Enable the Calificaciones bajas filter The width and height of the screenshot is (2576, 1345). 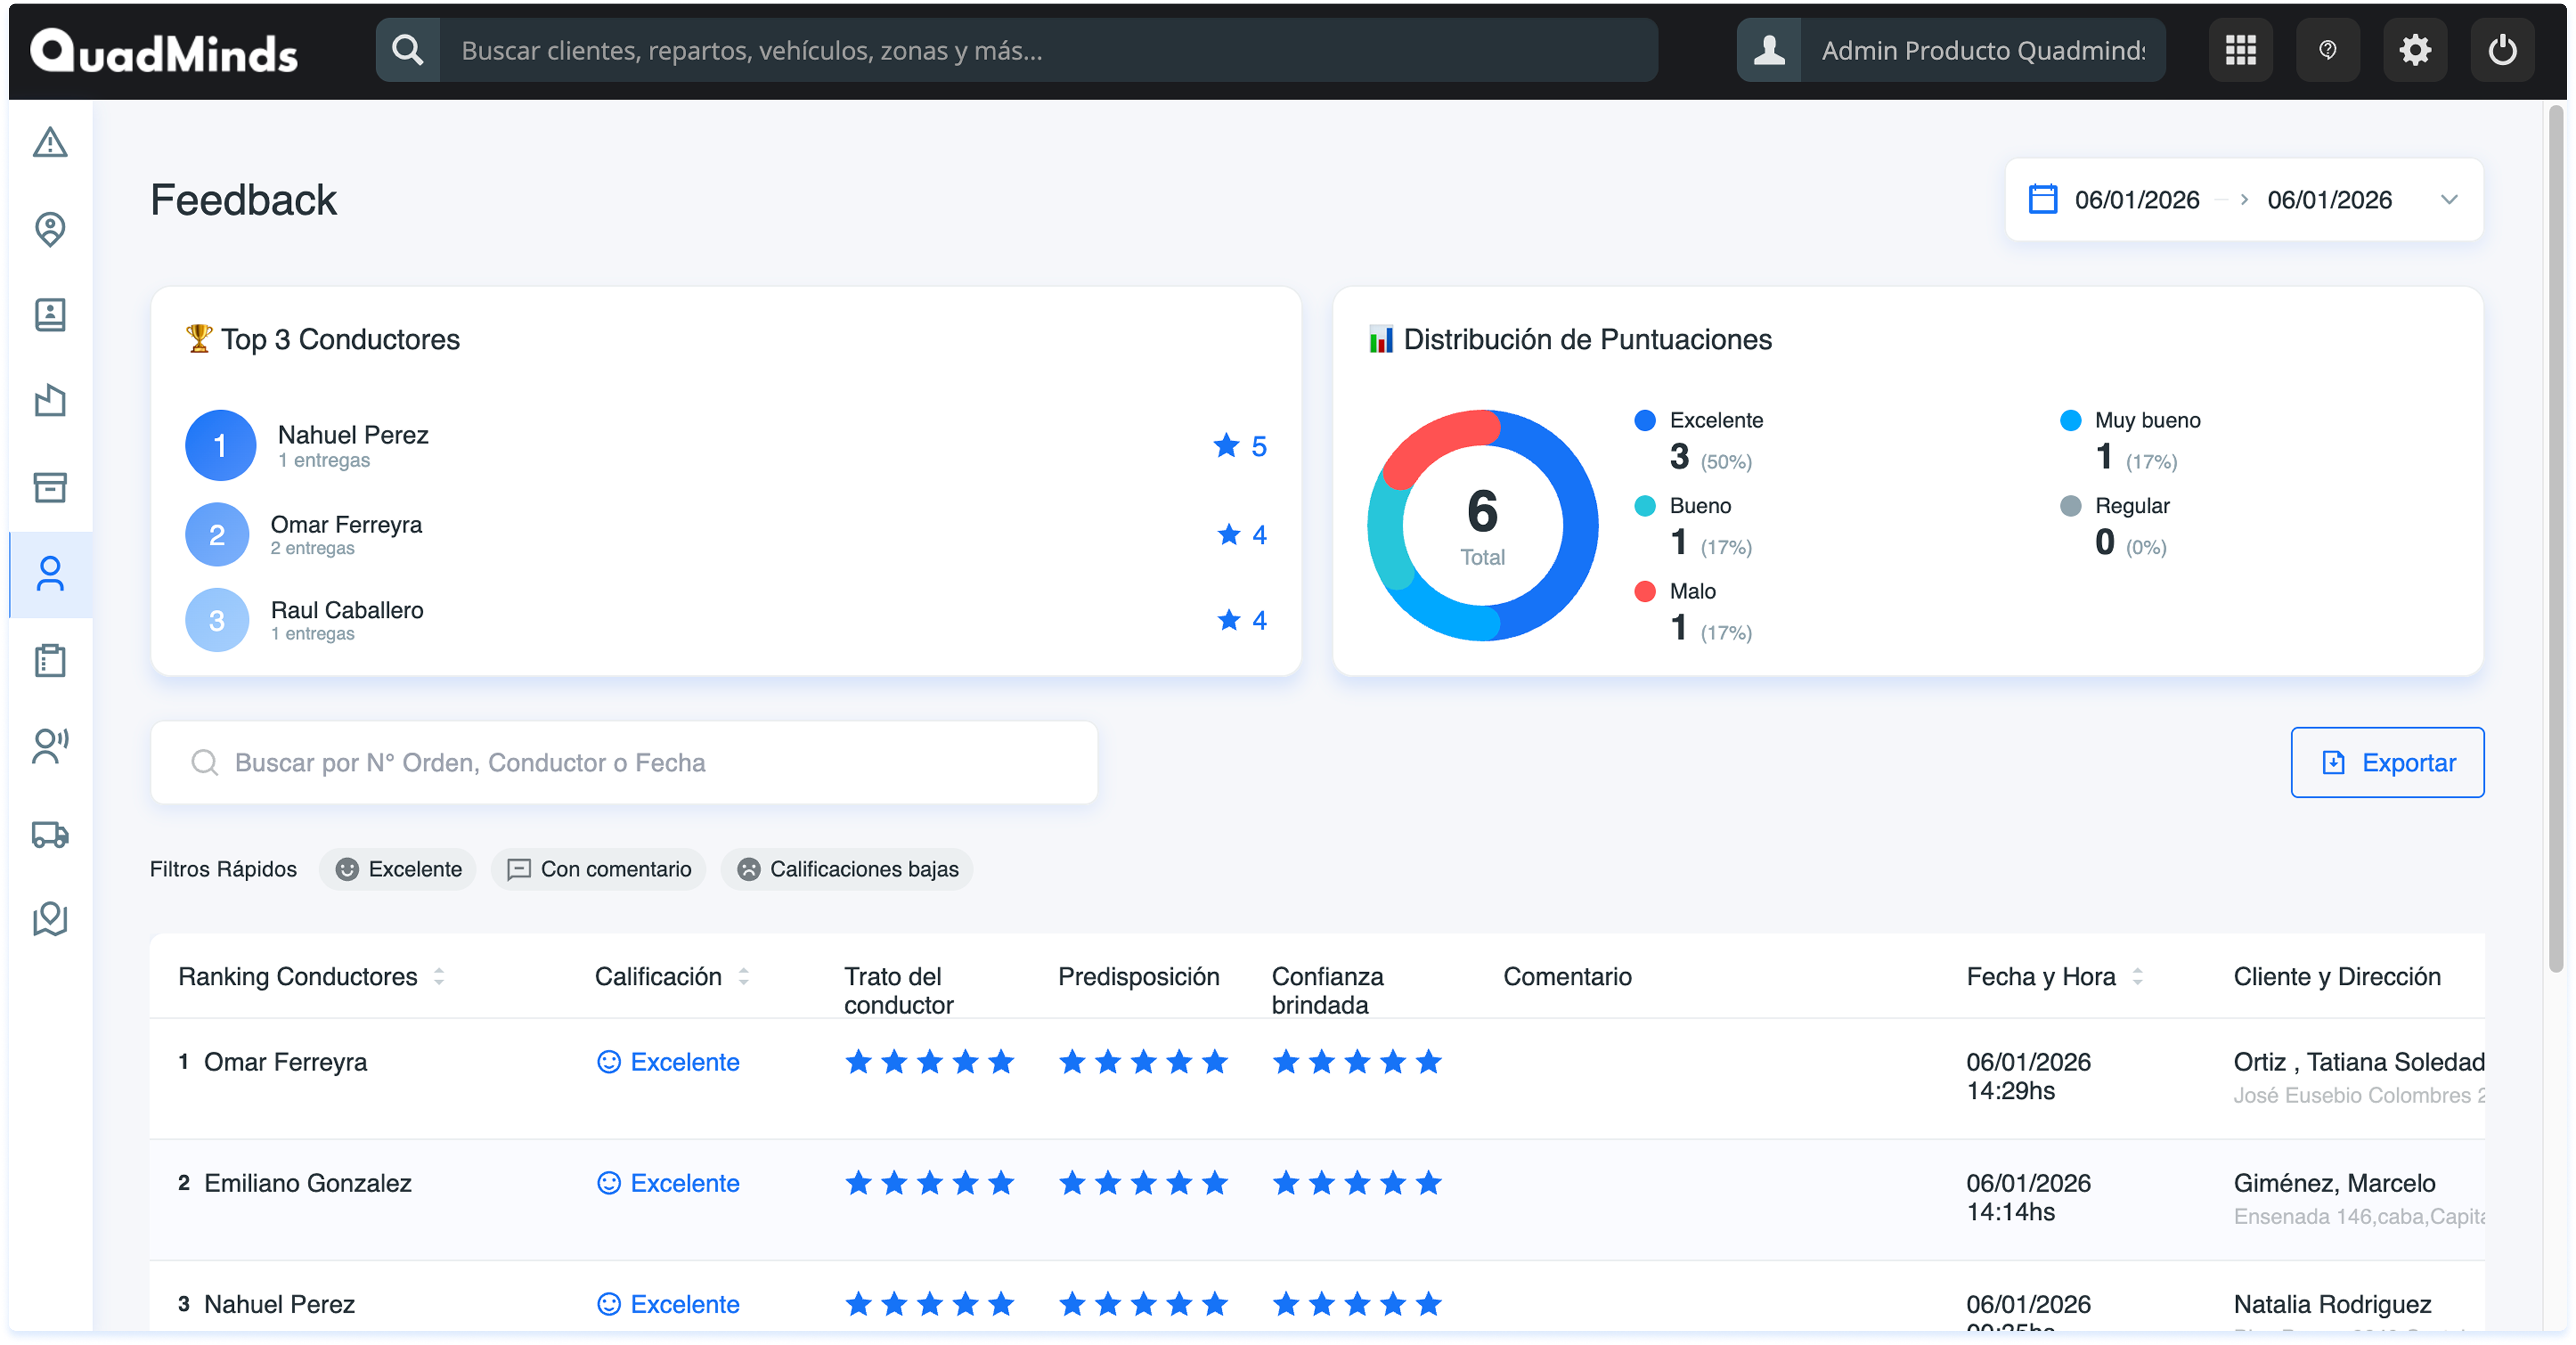point(846,869)
